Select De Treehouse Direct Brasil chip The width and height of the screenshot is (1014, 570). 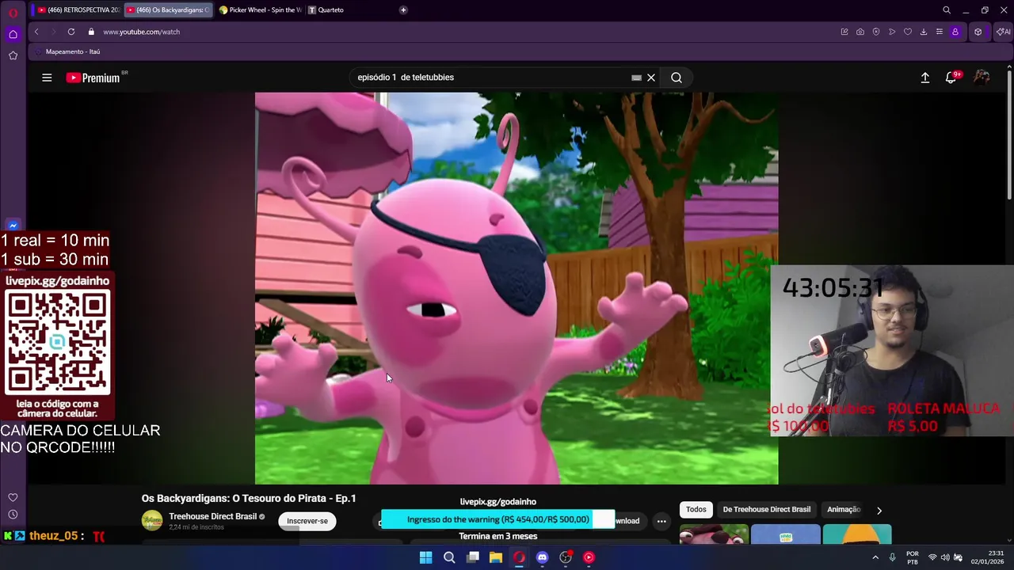tap(767, 510)
